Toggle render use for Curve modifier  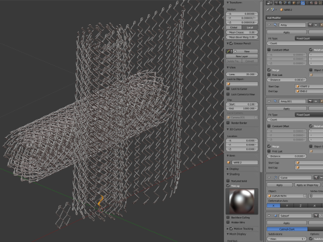pos(316,177)
